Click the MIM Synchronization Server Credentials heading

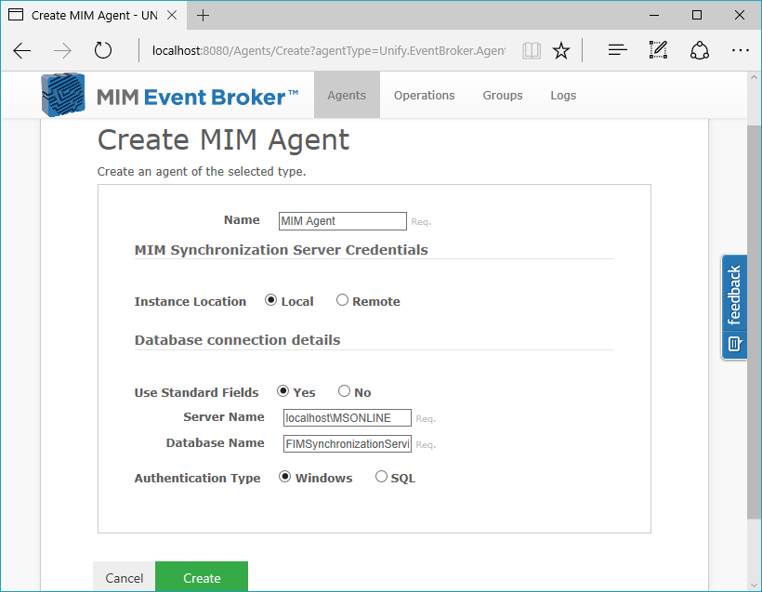(281, 250)
